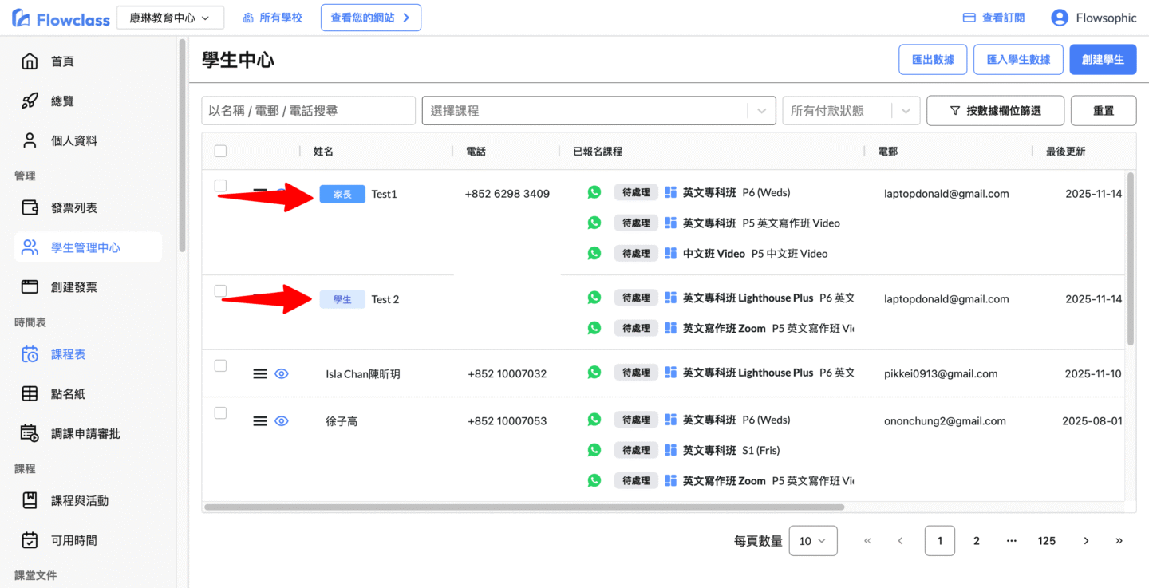The image size is (1149, 588).
Task: Click the calendar clock icon for 課程表
Action: click(30, 354)
